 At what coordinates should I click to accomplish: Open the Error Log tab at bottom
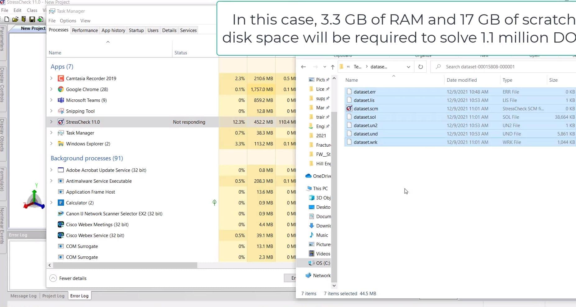(x=79, y=296)
